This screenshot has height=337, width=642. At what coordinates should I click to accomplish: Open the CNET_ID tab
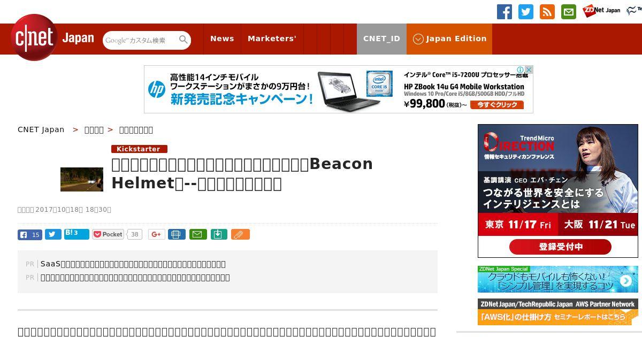click(x=381, y=39)
